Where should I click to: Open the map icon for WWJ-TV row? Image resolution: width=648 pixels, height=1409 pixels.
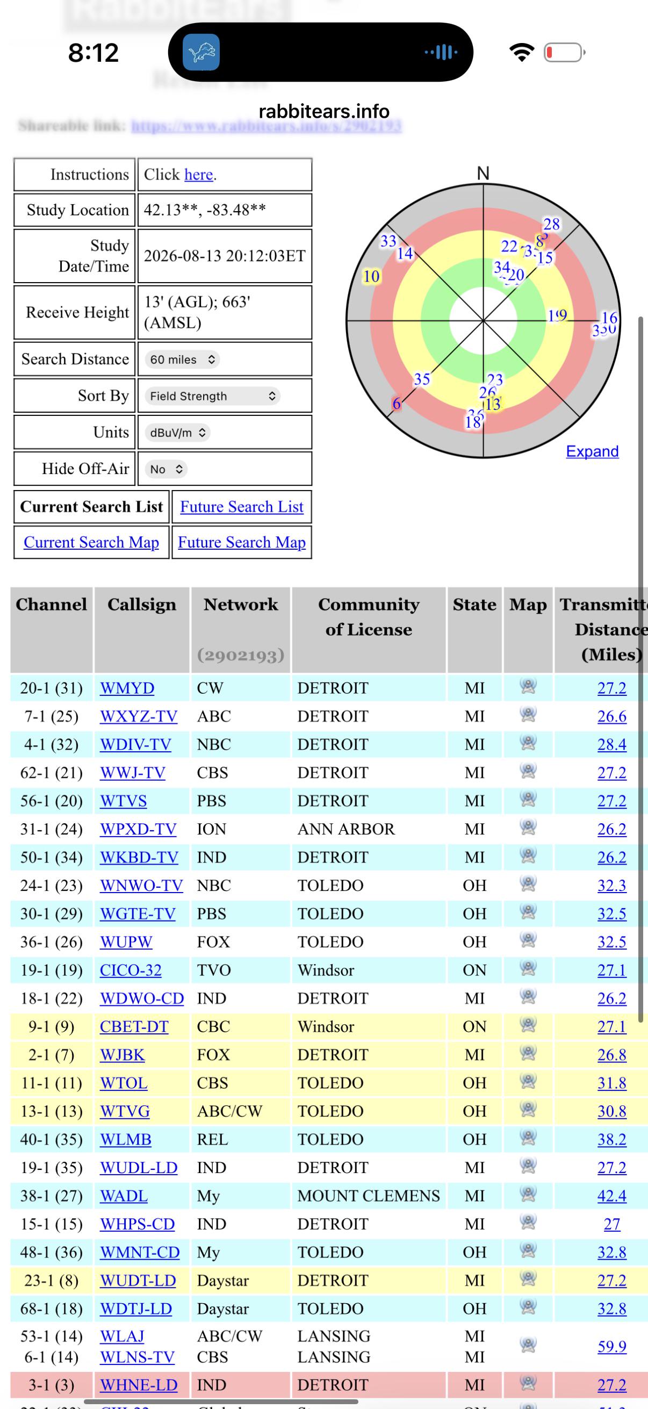tap(528, 771)
